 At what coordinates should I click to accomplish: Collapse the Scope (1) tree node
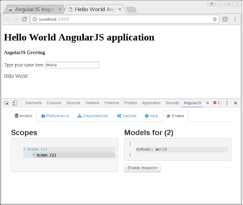24,149
